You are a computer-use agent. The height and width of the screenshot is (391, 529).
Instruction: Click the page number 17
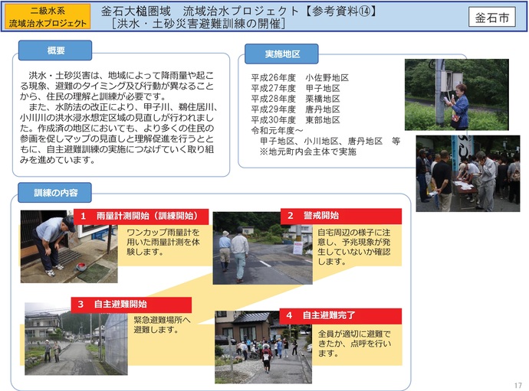point(517,385)
